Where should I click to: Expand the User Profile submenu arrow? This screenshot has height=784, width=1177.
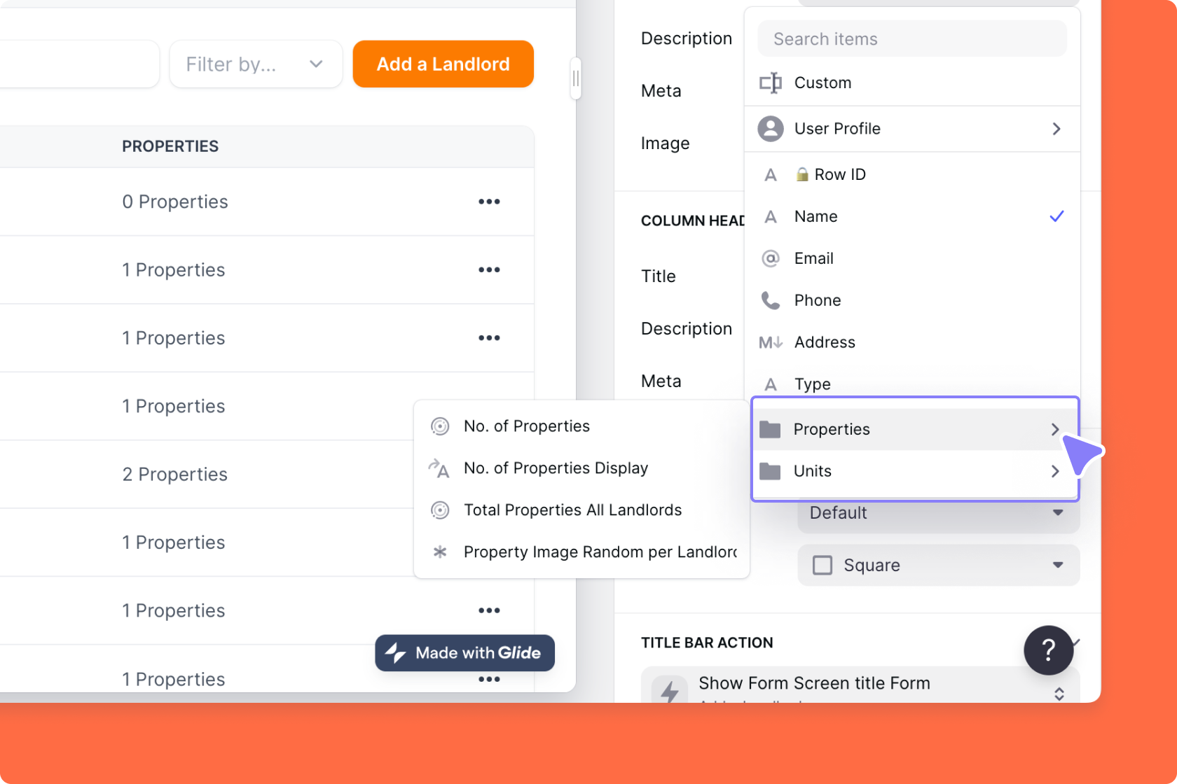(1056, 129)
